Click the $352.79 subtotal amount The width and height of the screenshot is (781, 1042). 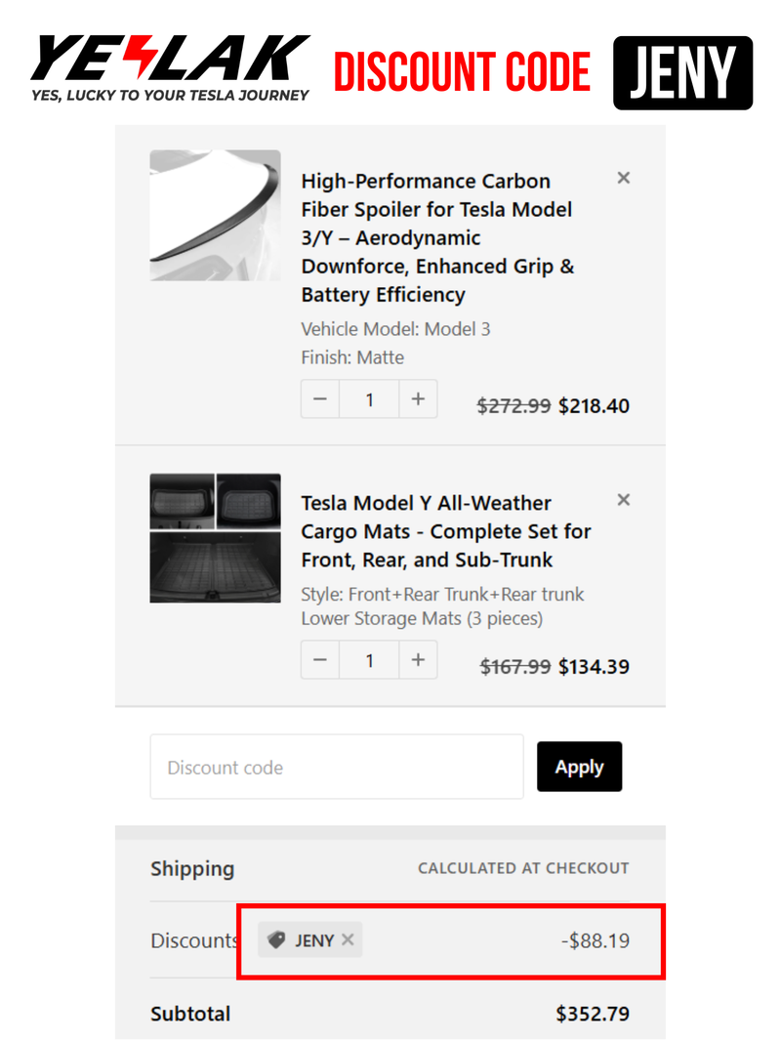[x=593, y=1014]
